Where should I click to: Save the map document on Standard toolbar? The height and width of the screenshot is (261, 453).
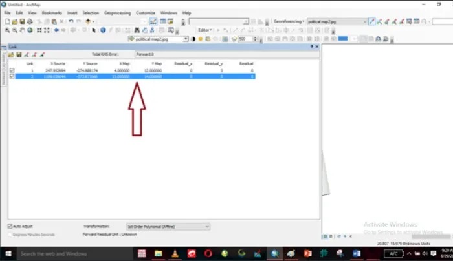tap(22, 21)
